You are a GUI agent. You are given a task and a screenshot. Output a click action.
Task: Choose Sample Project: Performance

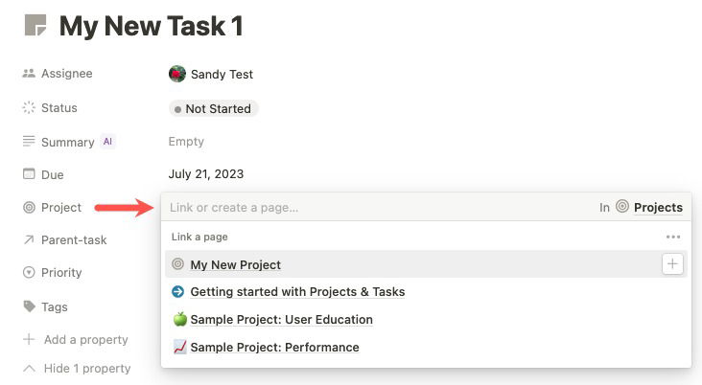[274, 348]
